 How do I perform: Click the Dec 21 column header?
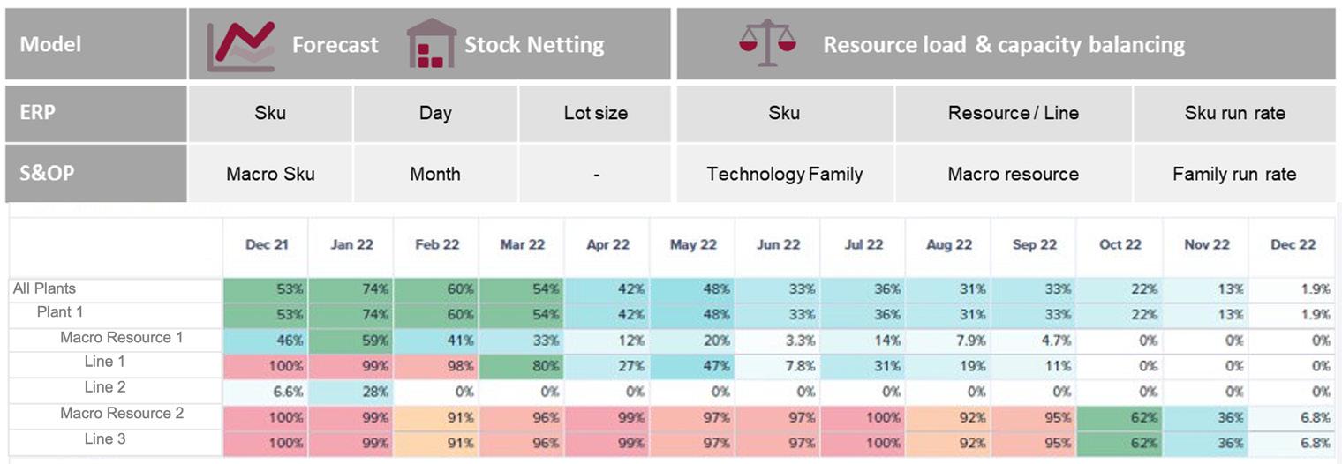coord(266,245)
